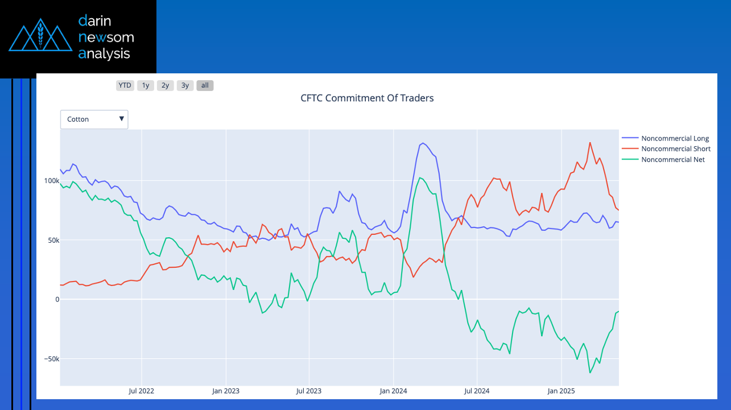Viewport: 731px width, 410px height.
Task: Show all data with the 'all' button
Action: 205,85
